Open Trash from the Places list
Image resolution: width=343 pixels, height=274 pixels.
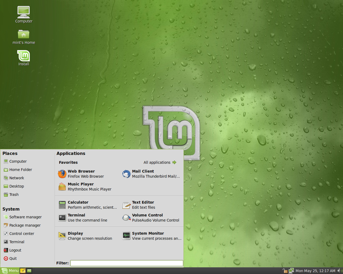(11, 195)
